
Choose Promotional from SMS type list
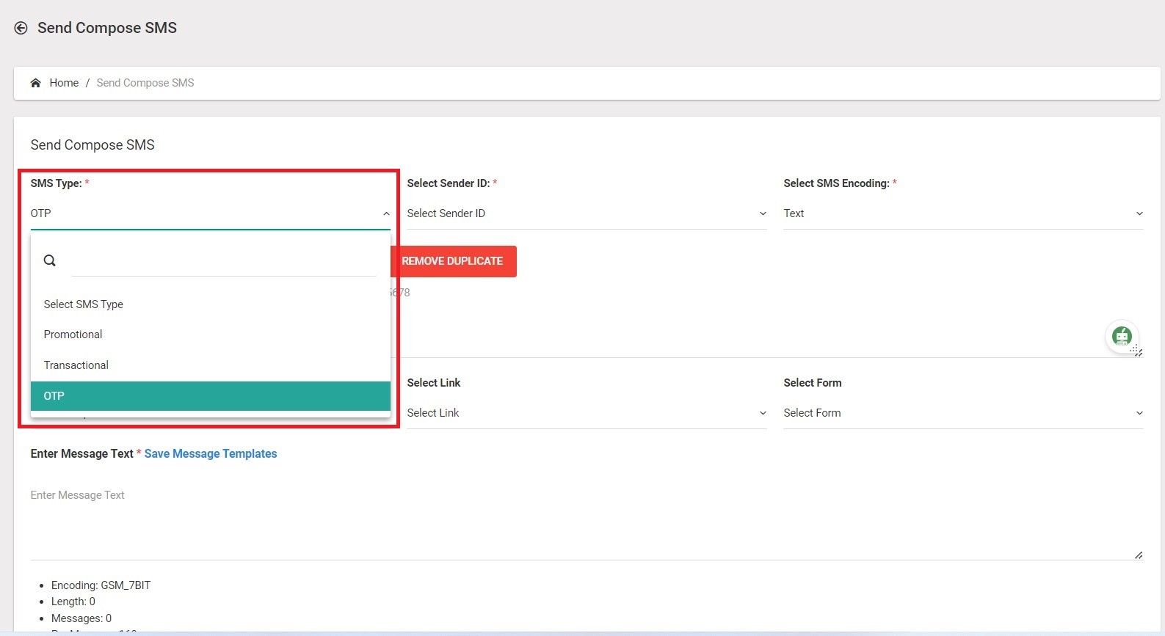(x=73, y=335)
